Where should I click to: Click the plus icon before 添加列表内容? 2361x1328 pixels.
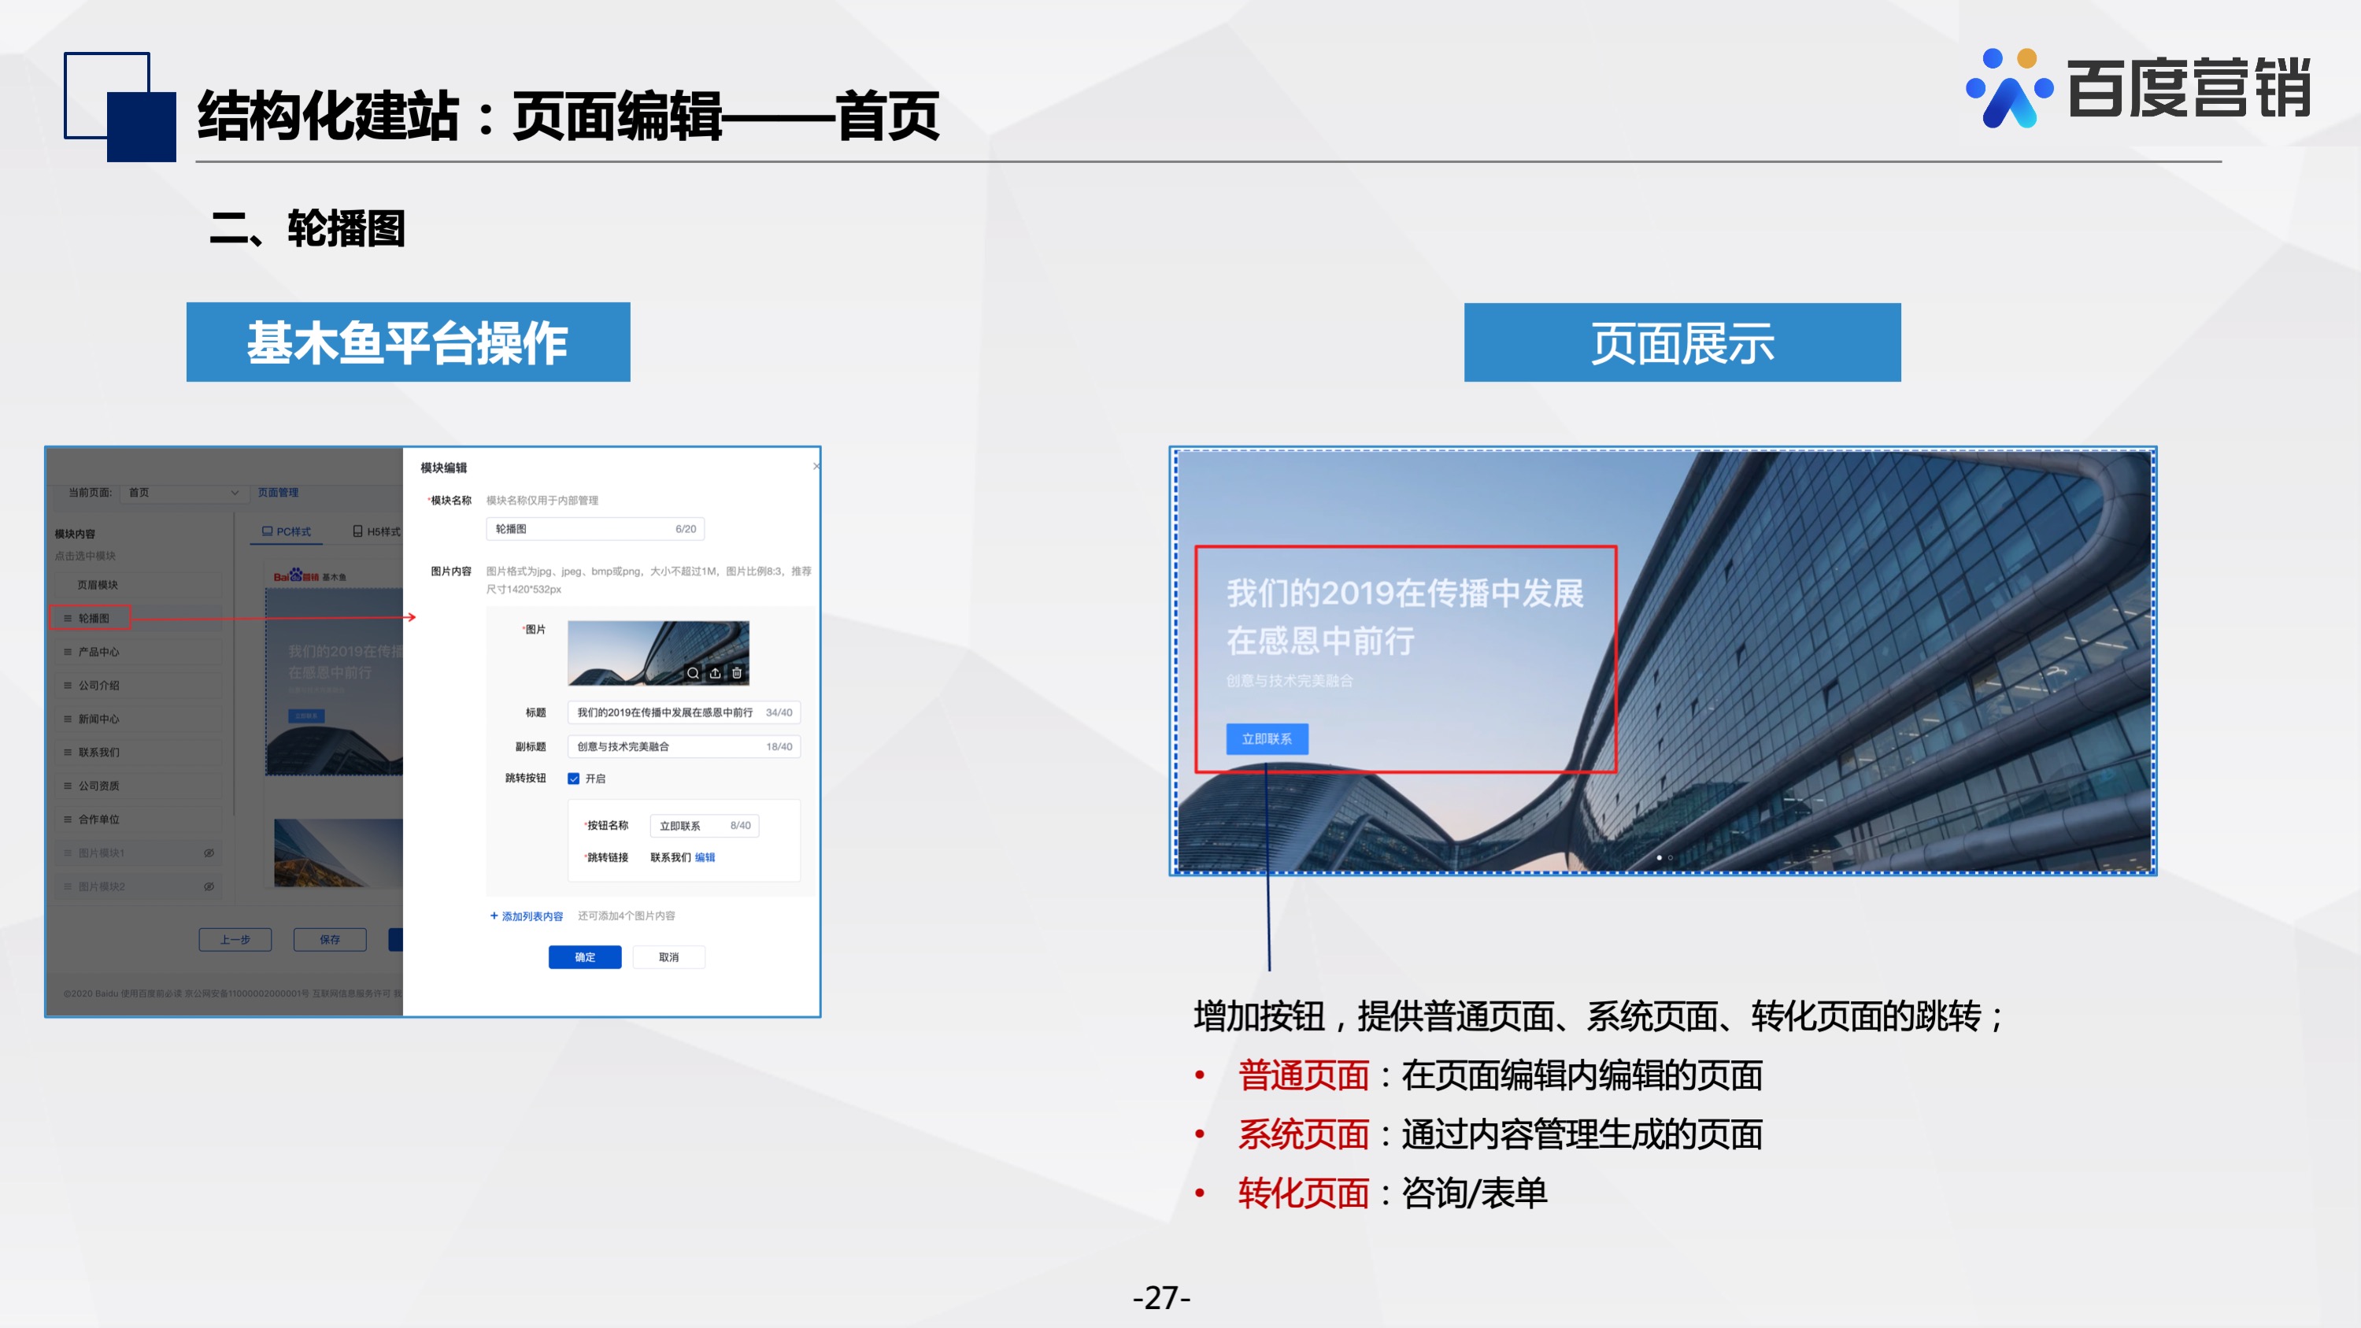click(x=494, y=916)
